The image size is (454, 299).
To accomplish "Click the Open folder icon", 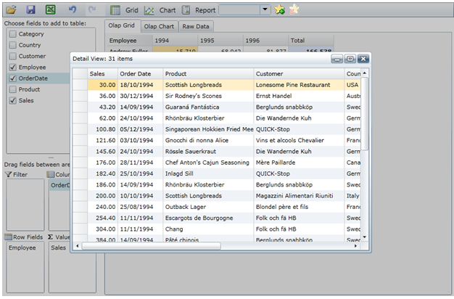I will (11, 10).
